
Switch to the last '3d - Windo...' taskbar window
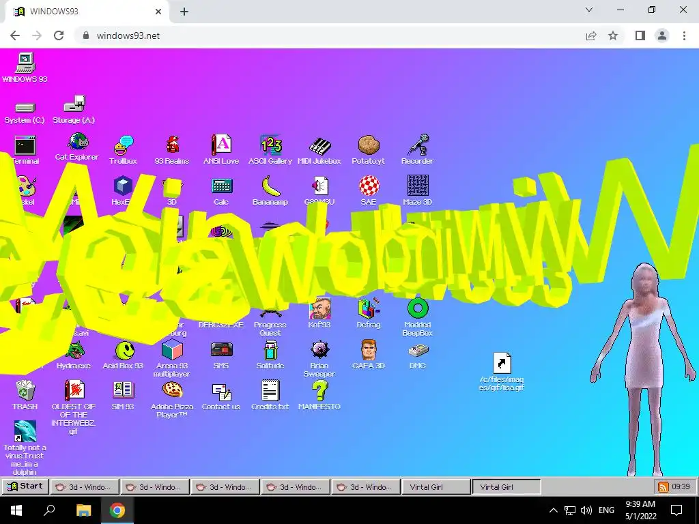tap(366, 487)
